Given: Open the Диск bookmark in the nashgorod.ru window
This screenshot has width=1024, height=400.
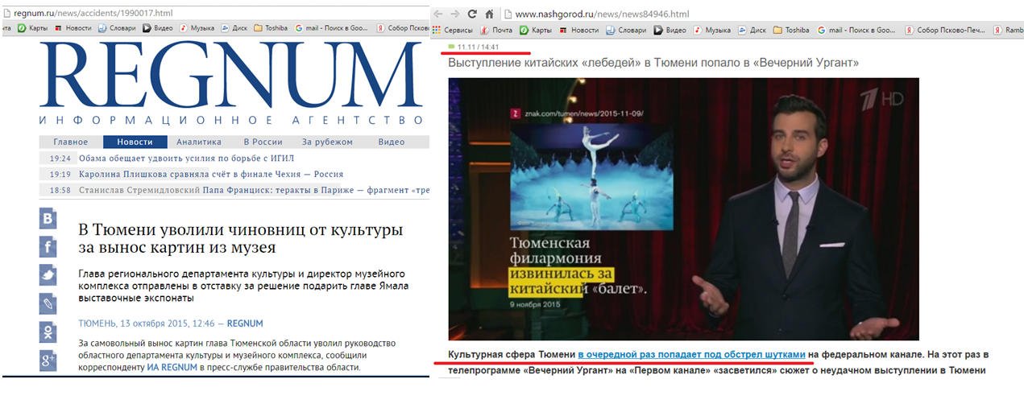Looking at the screenshot, I should point(752,31).
